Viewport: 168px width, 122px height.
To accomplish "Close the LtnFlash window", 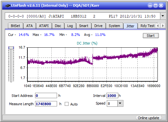I will pyautogui.click(x=161, y=5).
